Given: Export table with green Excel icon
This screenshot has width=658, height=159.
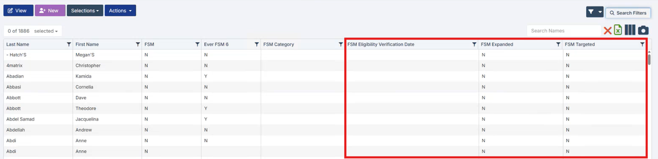Looking at the screenshot, I should pyautogui.click(x=618, y=30).
